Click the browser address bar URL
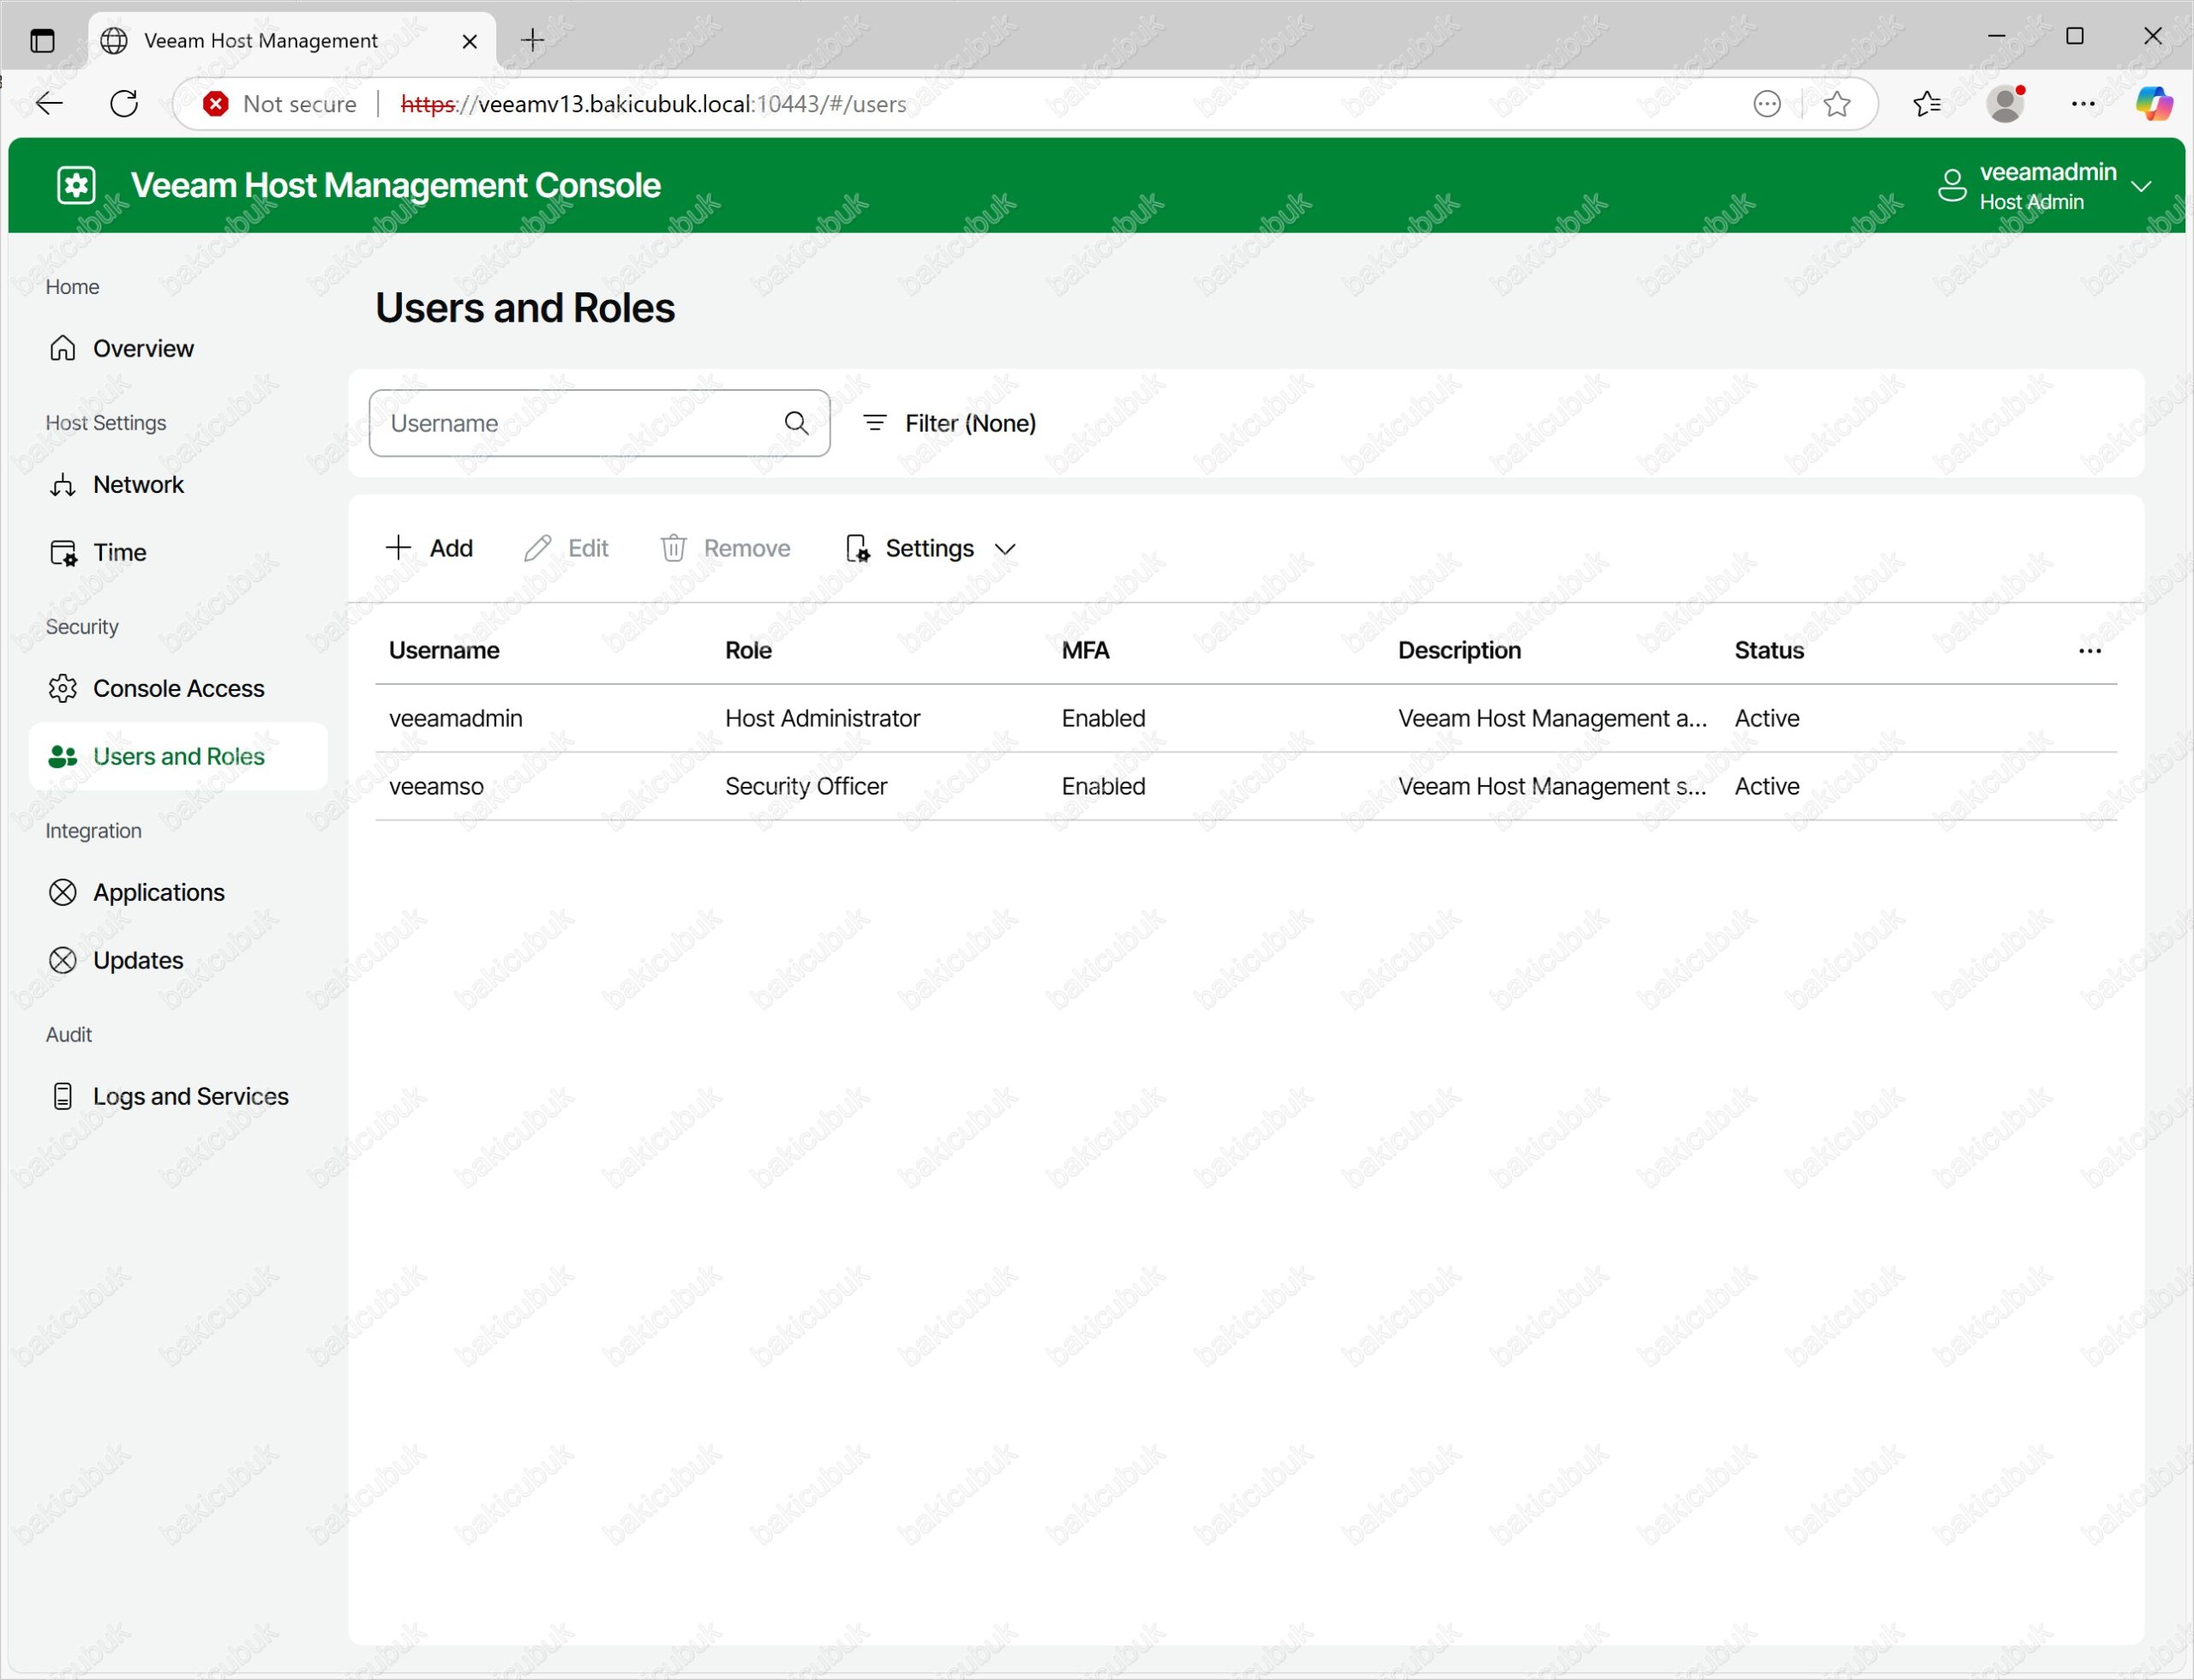 coord(653,104)
